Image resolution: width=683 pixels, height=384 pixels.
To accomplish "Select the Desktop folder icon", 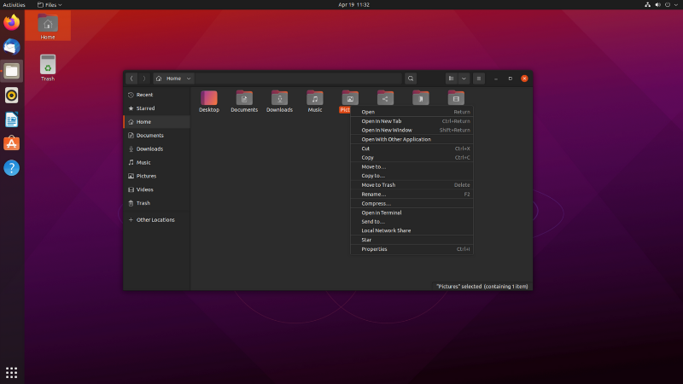I will coord(209,98).
